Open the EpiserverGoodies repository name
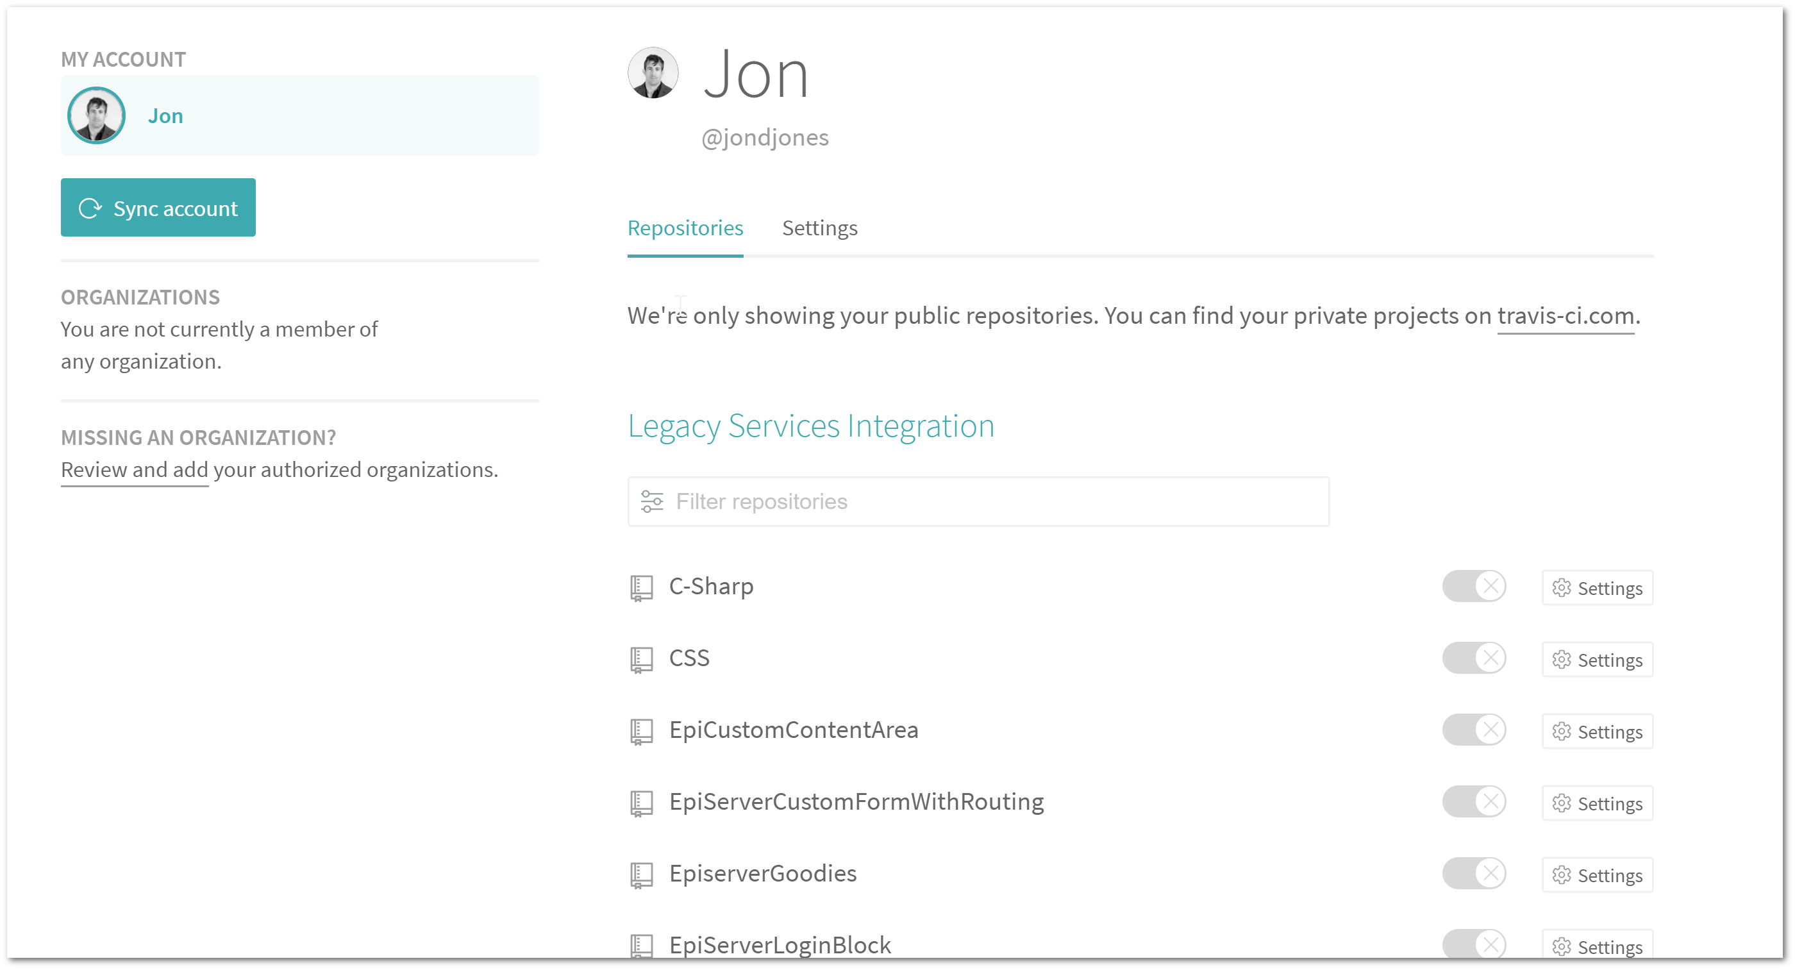Image resolution: width=1795 pixels, height=970 pixels. point(763,874)
